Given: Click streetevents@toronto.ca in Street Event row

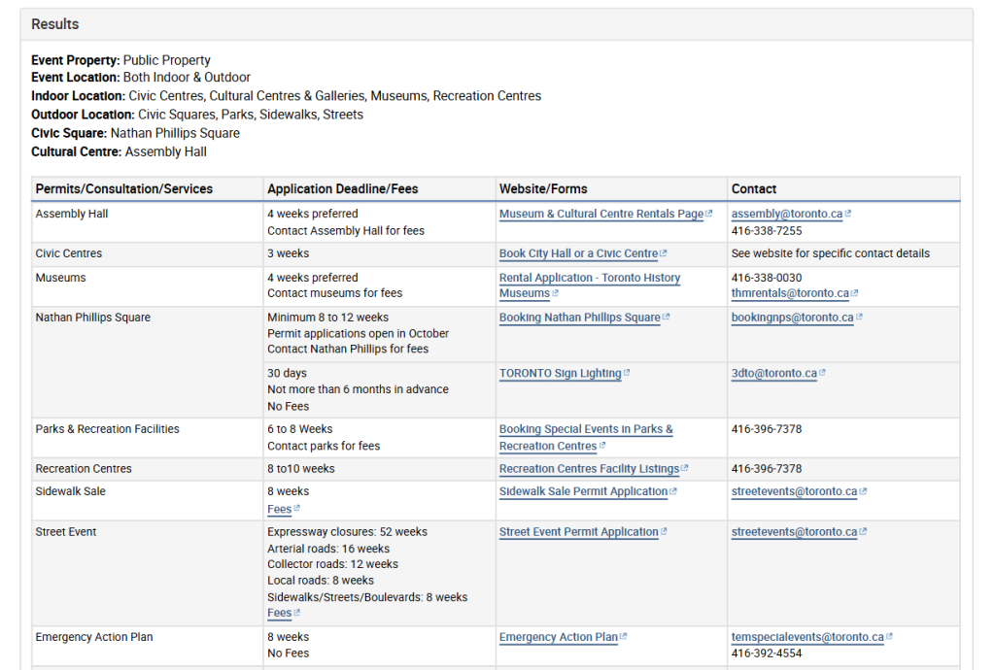Looking at the screenshot, I should click(794, 532).
